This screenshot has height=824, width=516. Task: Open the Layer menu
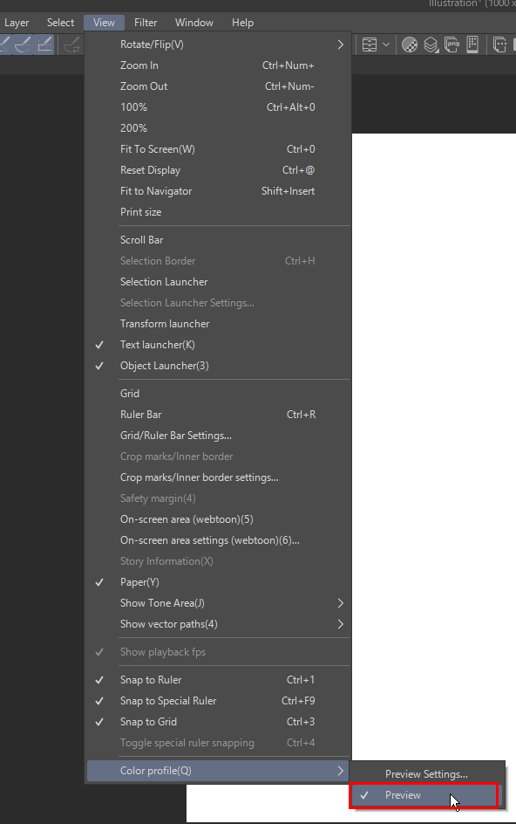tap(17, 23)
